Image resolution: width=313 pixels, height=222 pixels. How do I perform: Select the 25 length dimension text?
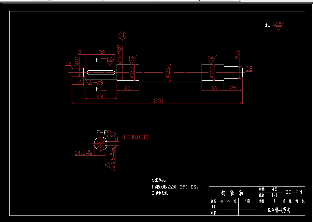click(233, 88)
